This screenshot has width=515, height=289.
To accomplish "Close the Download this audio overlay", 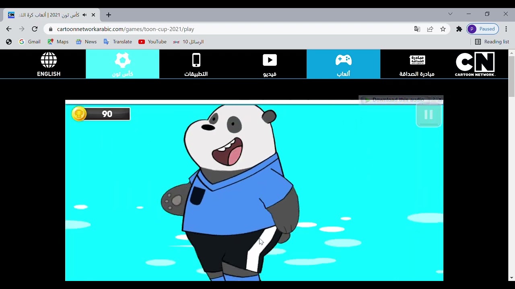I will [440, 99].
